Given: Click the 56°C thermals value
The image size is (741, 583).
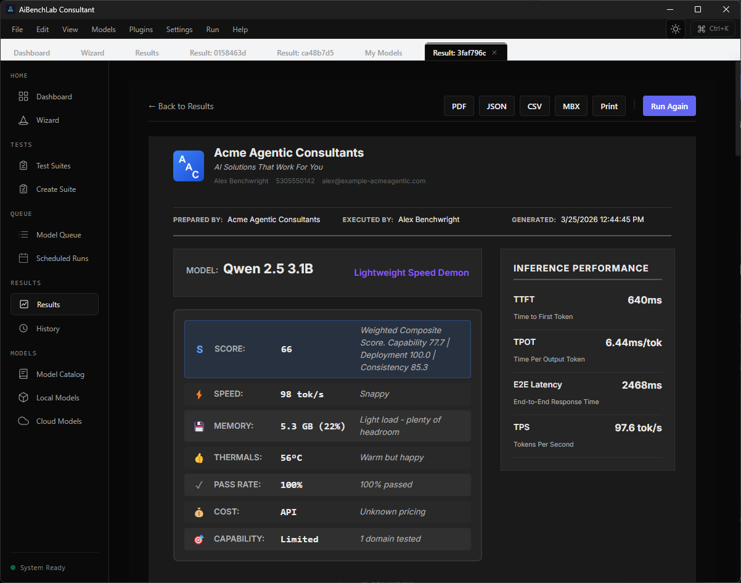Looking at the screenshot, I should coord(292,458).
